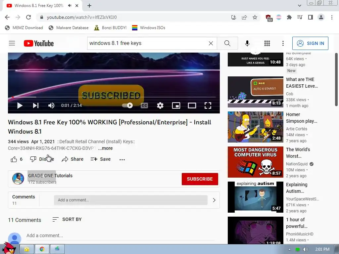The image size is (339, 254).
Task: Click the Angry Birds start button in the taskbar
Action: click(9, 248)
